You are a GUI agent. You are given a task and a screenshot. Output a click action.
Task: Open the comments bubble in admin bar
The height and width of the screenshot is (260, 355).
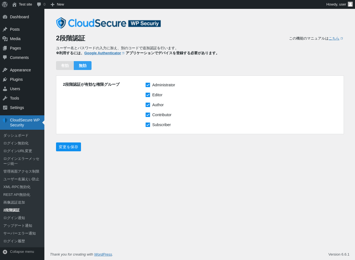[x=39, y=4]
